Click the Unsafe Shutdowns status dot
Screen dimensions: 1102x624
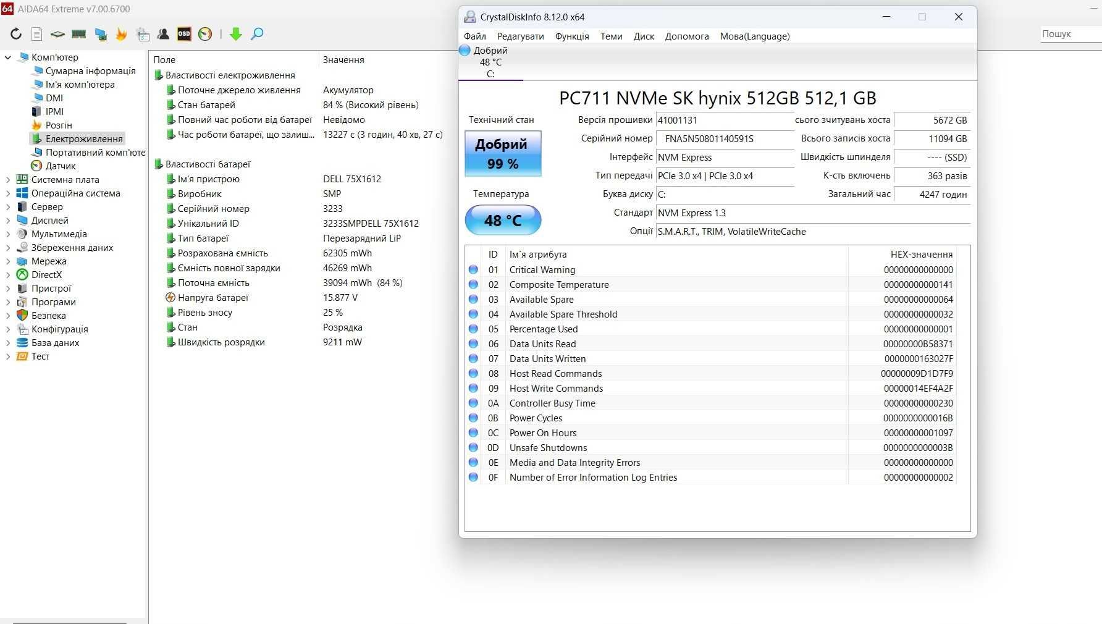(473, 447)
